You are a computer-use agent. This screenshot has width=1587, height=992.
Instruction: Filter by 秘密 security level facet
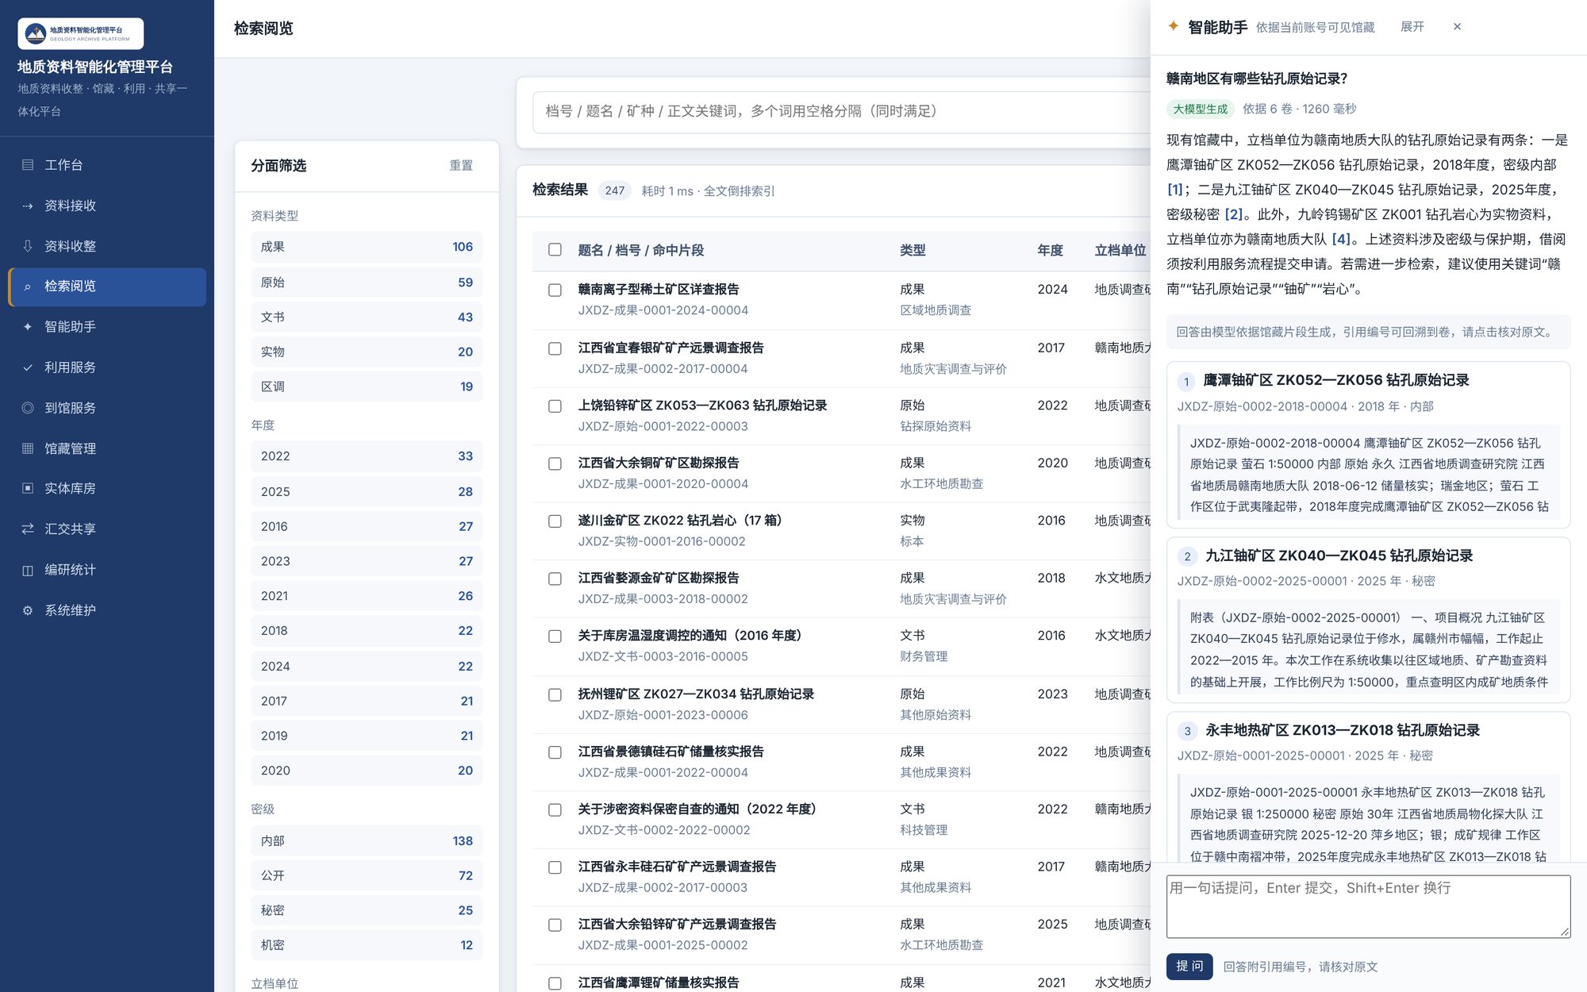367,910
